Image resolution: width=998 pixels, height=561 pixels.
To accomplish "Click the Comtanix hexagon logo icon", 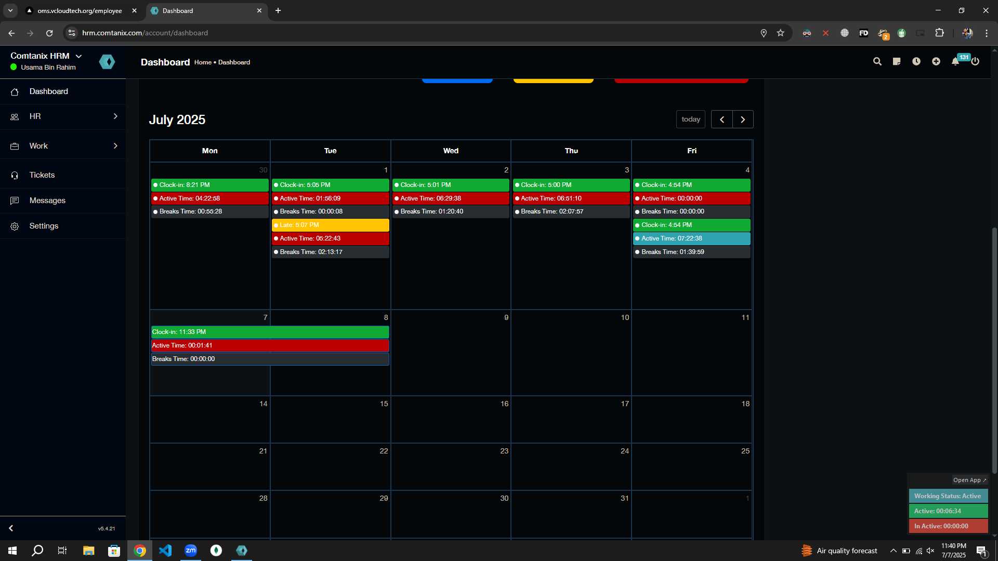I will (x=107, y=62).
